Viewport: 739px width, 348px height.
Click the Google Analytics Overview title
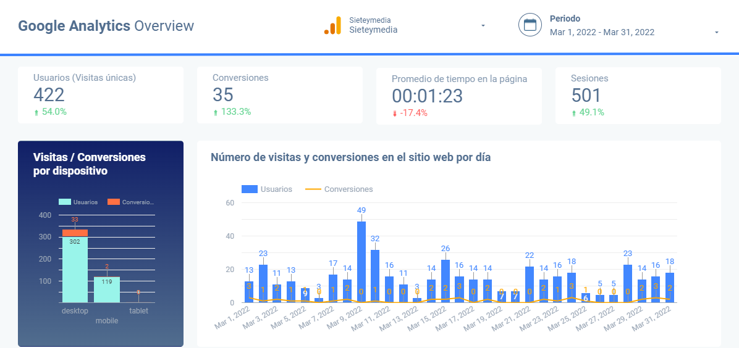106,25
